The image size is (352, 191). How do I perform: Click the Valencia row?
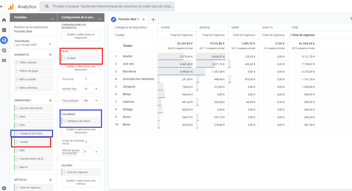tap(230, 102)
